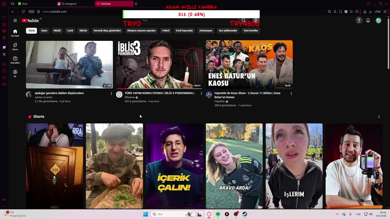Open a new tab with plus button
This screenshot has height=219, width=390.
pyautogui.click(x=136, y=4)
